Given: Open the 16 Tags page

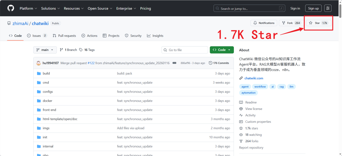Looking at the screenshot, I should (87, 50).
